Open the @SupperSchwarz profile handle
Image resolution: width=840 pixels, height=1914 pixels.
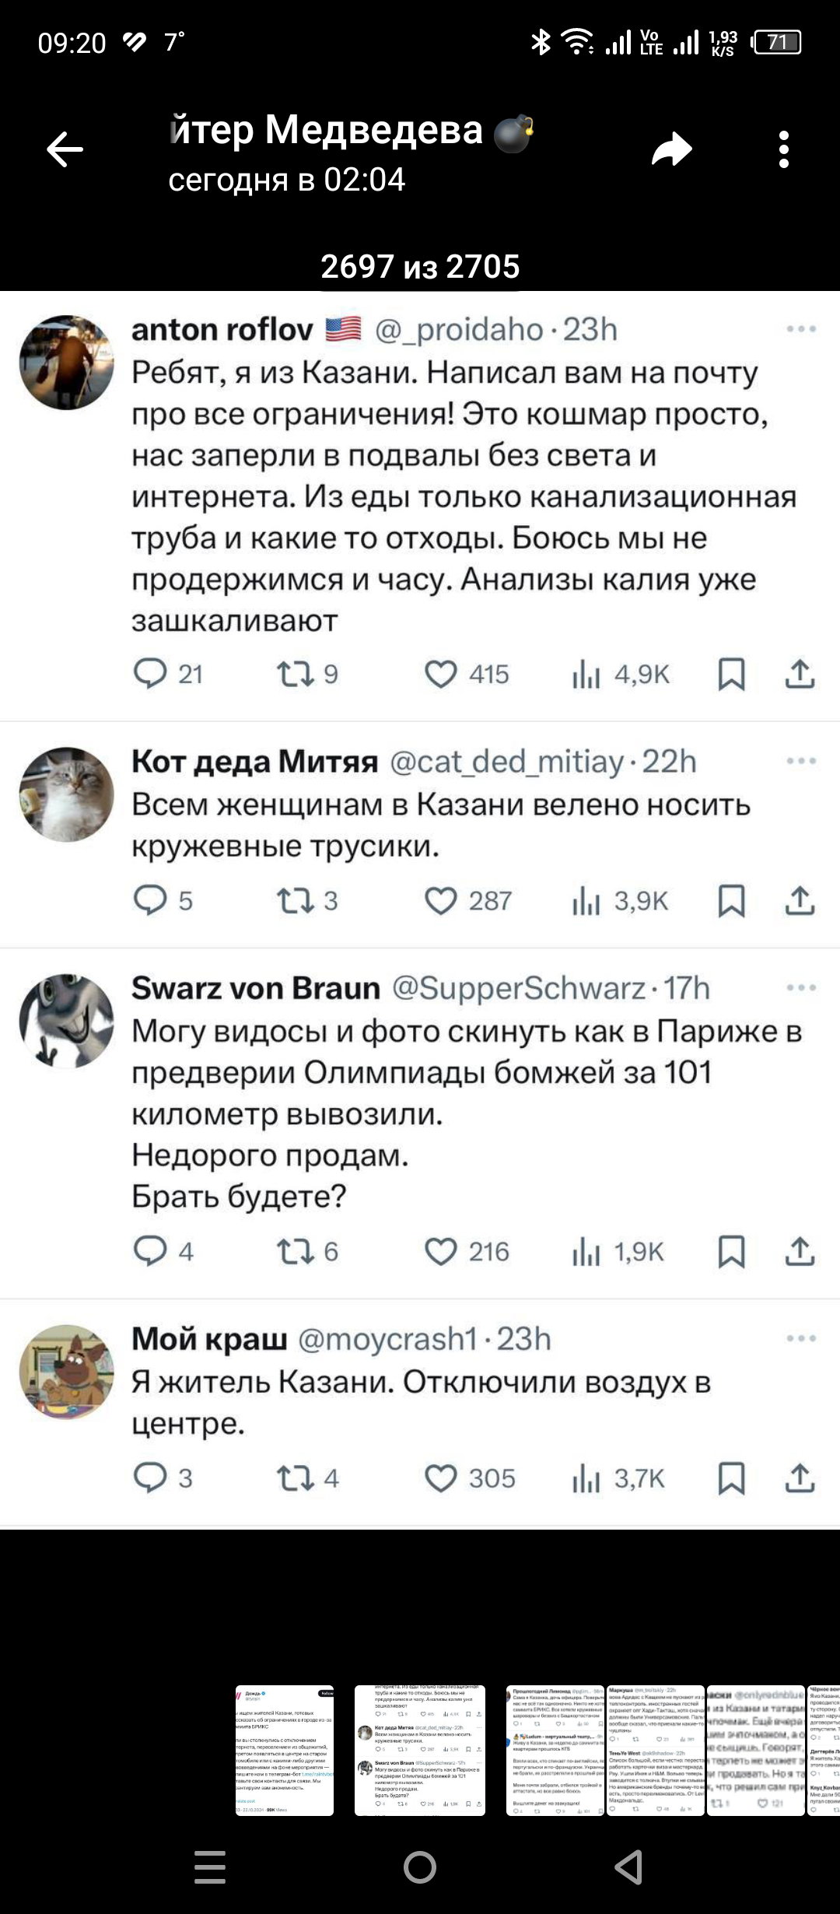coord(519,988)
